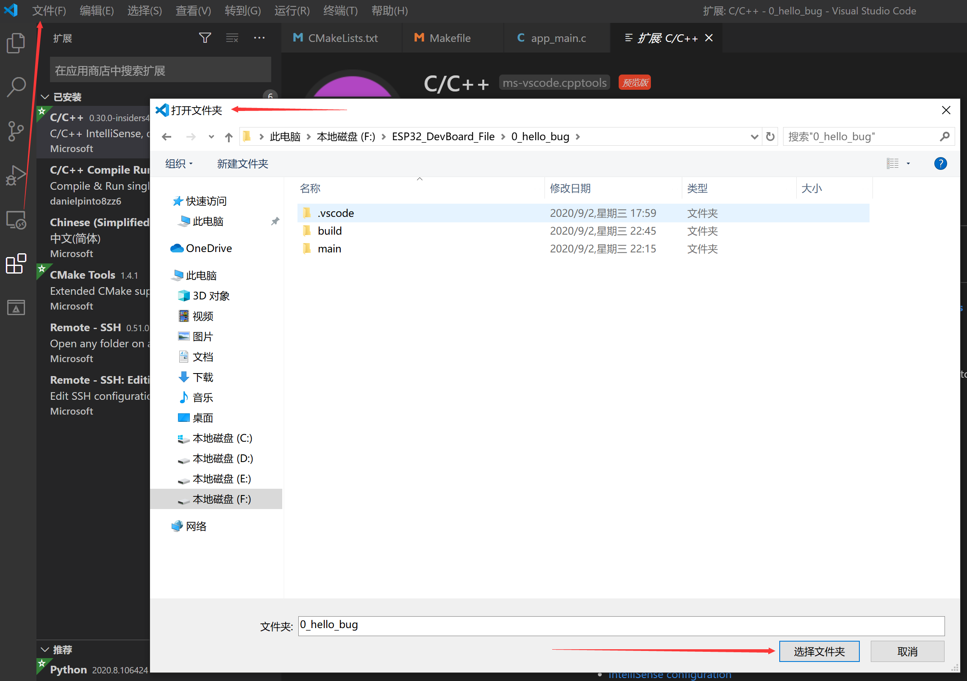Click the 文件夹 name input field

point(621,626)
